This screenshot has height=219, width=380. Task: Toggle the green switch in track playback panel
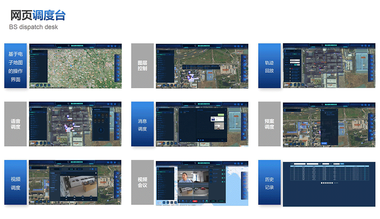coord(295,64)
